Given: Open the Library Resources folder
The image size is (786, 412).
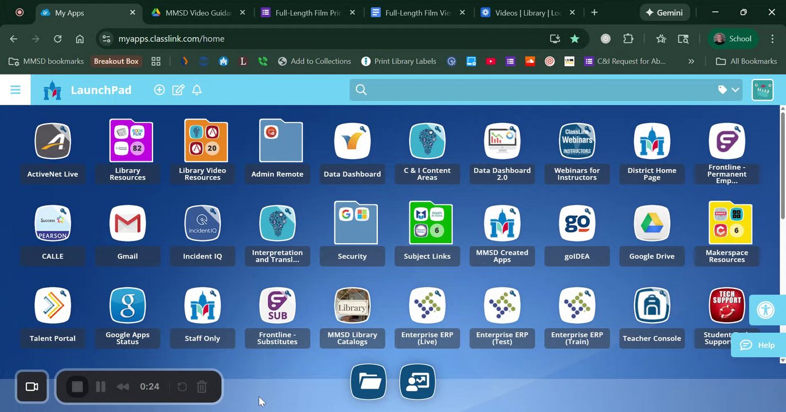Looking at the screenshot, I should (131, 141).
